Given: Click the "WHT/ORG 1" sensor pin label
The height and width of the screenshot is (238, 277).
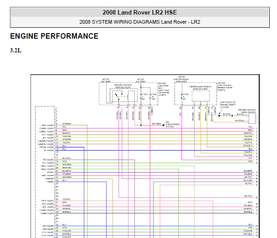Looking at the screenshot, I should pos(241,121).
